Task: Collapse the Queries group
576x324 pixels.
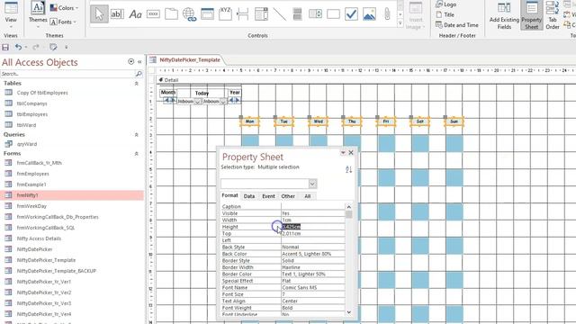Action: pos(136,135)
